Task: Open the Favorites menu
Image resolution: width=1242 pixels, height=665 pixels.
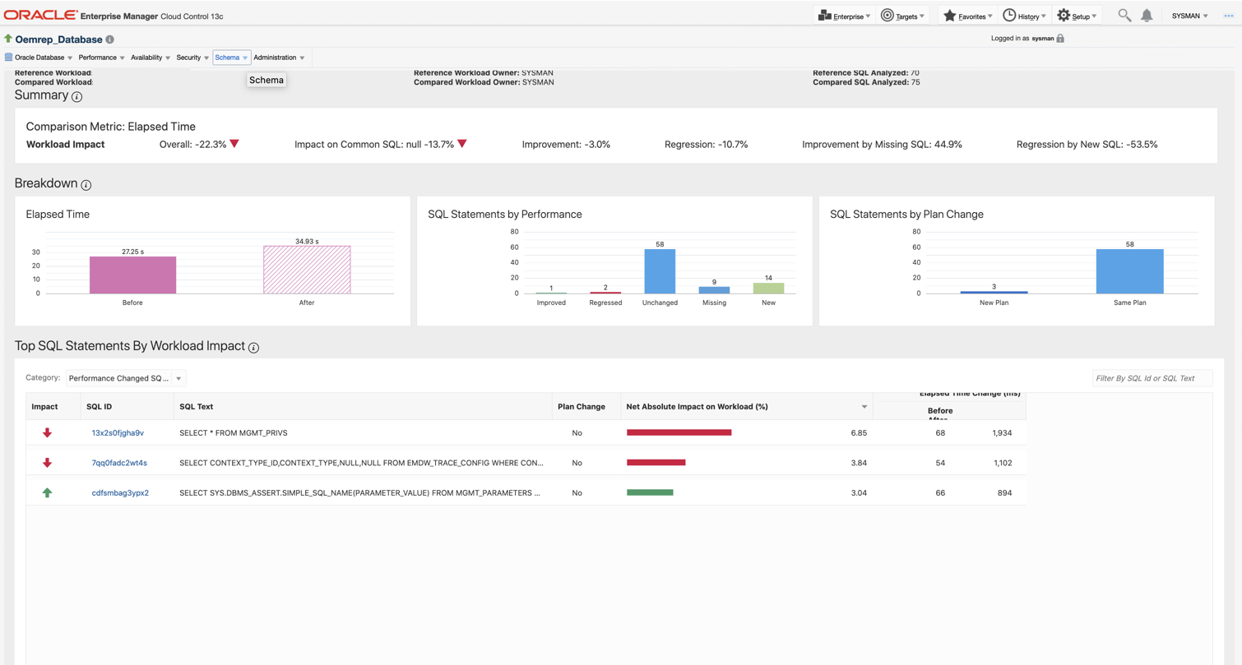Action: click(x=967, y=16)
